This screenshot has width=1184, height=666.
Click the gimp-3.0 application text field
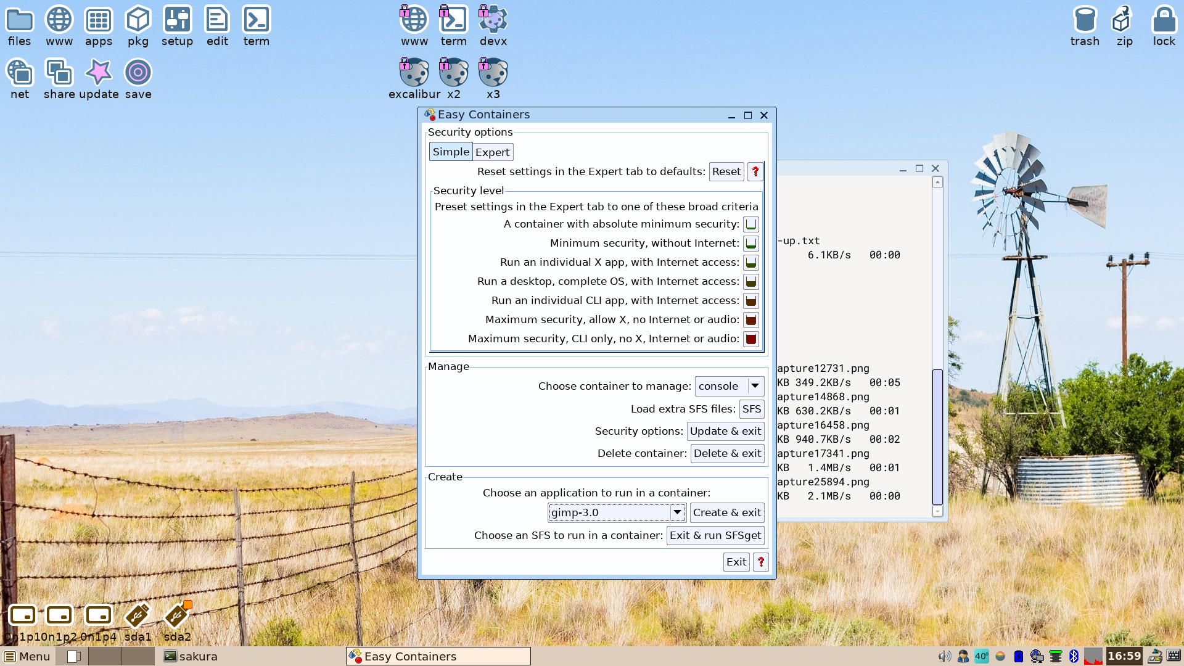(x=609, y=512)
